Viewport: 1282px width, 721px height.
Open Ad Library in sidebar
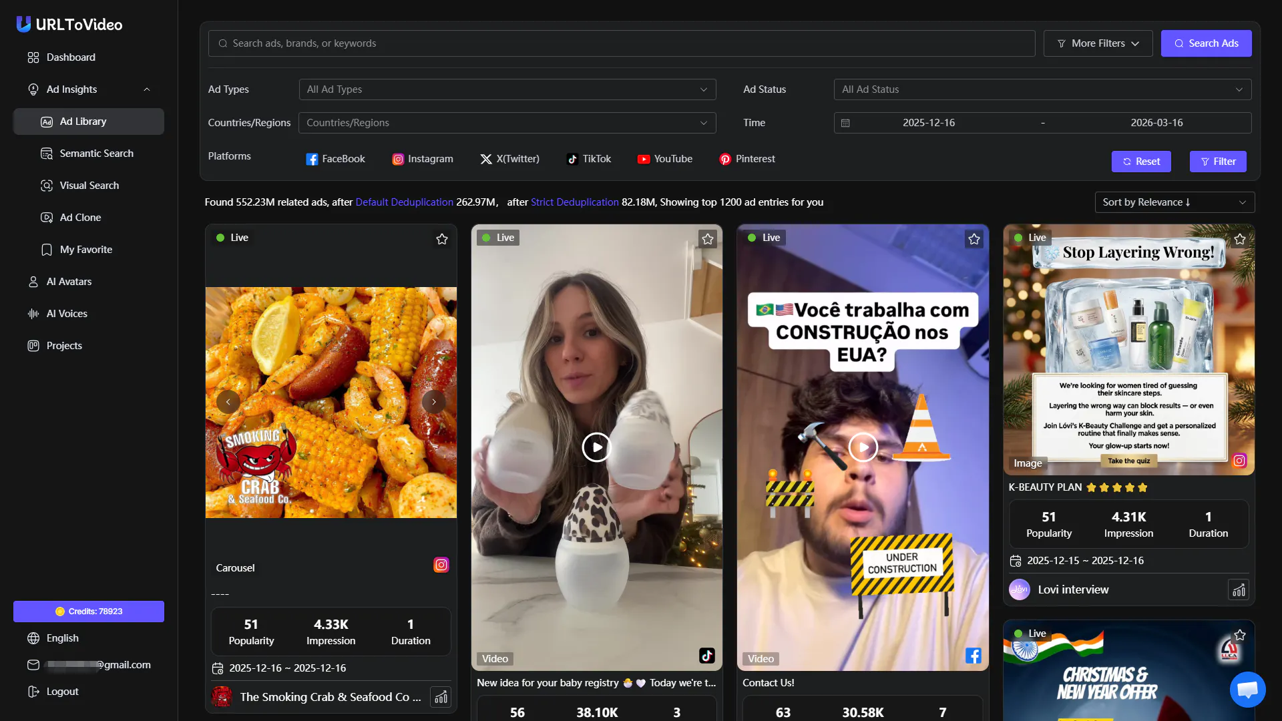pos(89,122)
